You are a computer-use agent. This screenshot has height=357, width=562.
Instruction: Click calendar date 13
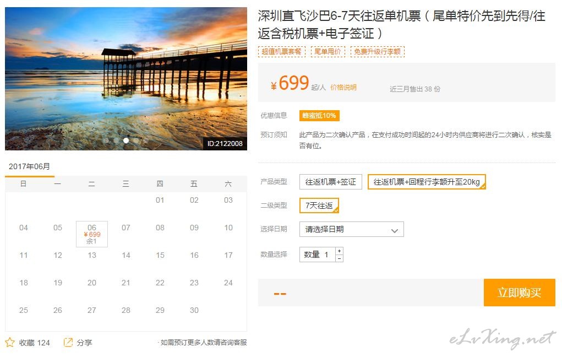[x=92, y=255]
